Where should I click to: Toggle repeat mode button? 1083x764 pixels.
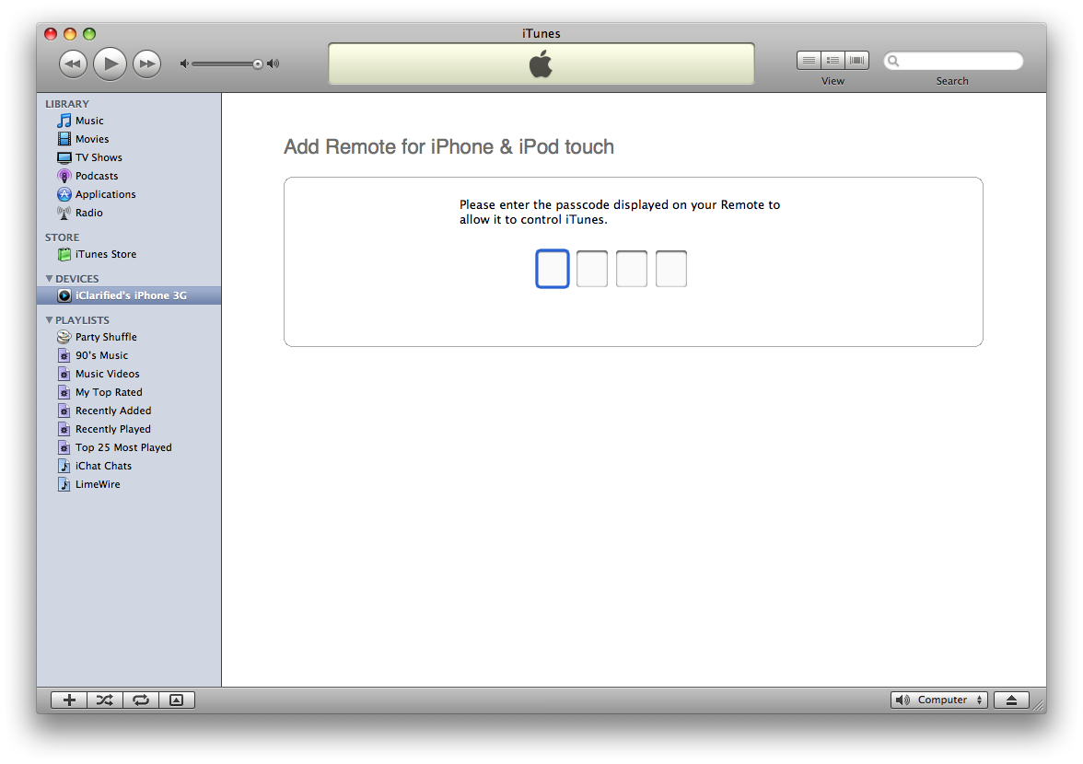141,700
